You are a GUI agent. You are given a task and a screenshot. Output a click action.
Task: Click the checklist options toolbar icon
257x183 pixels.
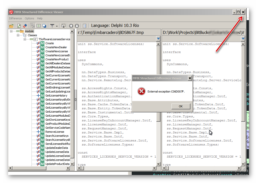pyautogui.click(x=84, y=26)
